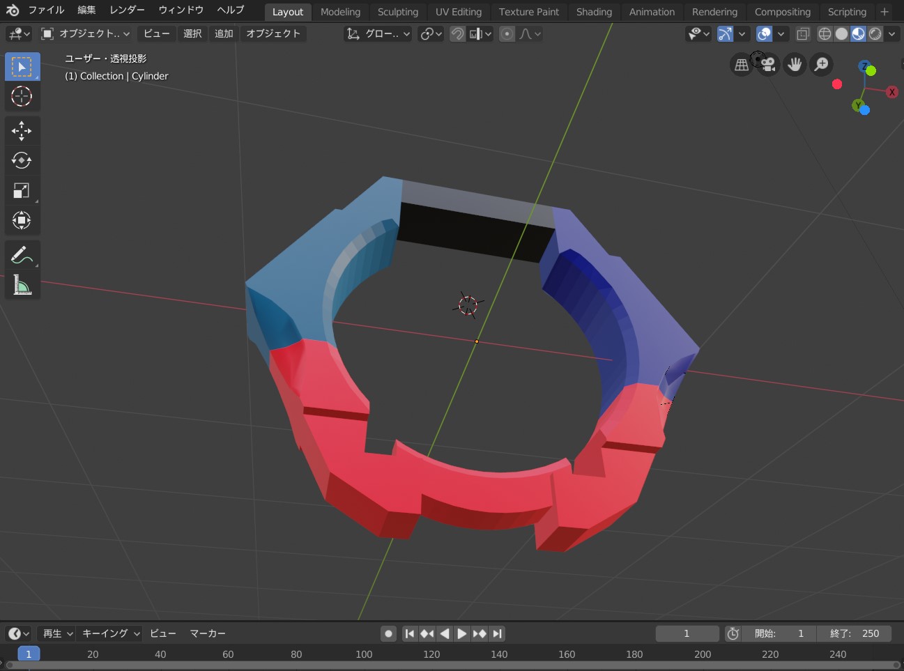Add a new workspace tab
Viewport: 904px width, 671px height.
(x=884, y=12)
